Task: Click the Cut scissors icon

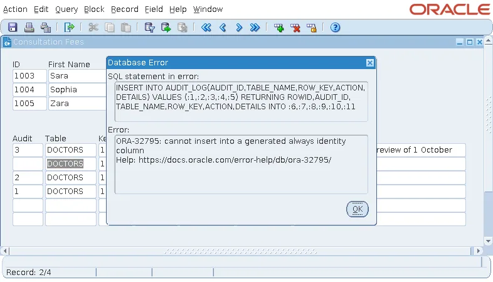Action: coord(93,28)
